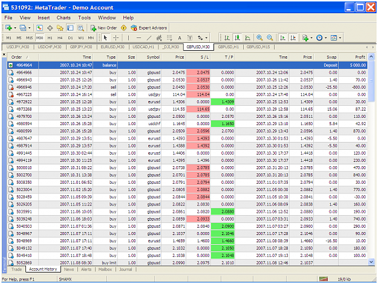The height and width of the screenshot is (284, 378).
Task: Click the Periods clock icon
Action: (x=319, y=38)
